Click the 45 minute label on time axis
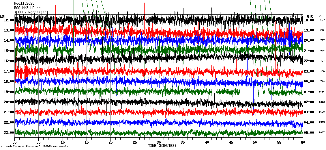Image resolution: width=326 pixels, height=150 pixels. [231, 142]
